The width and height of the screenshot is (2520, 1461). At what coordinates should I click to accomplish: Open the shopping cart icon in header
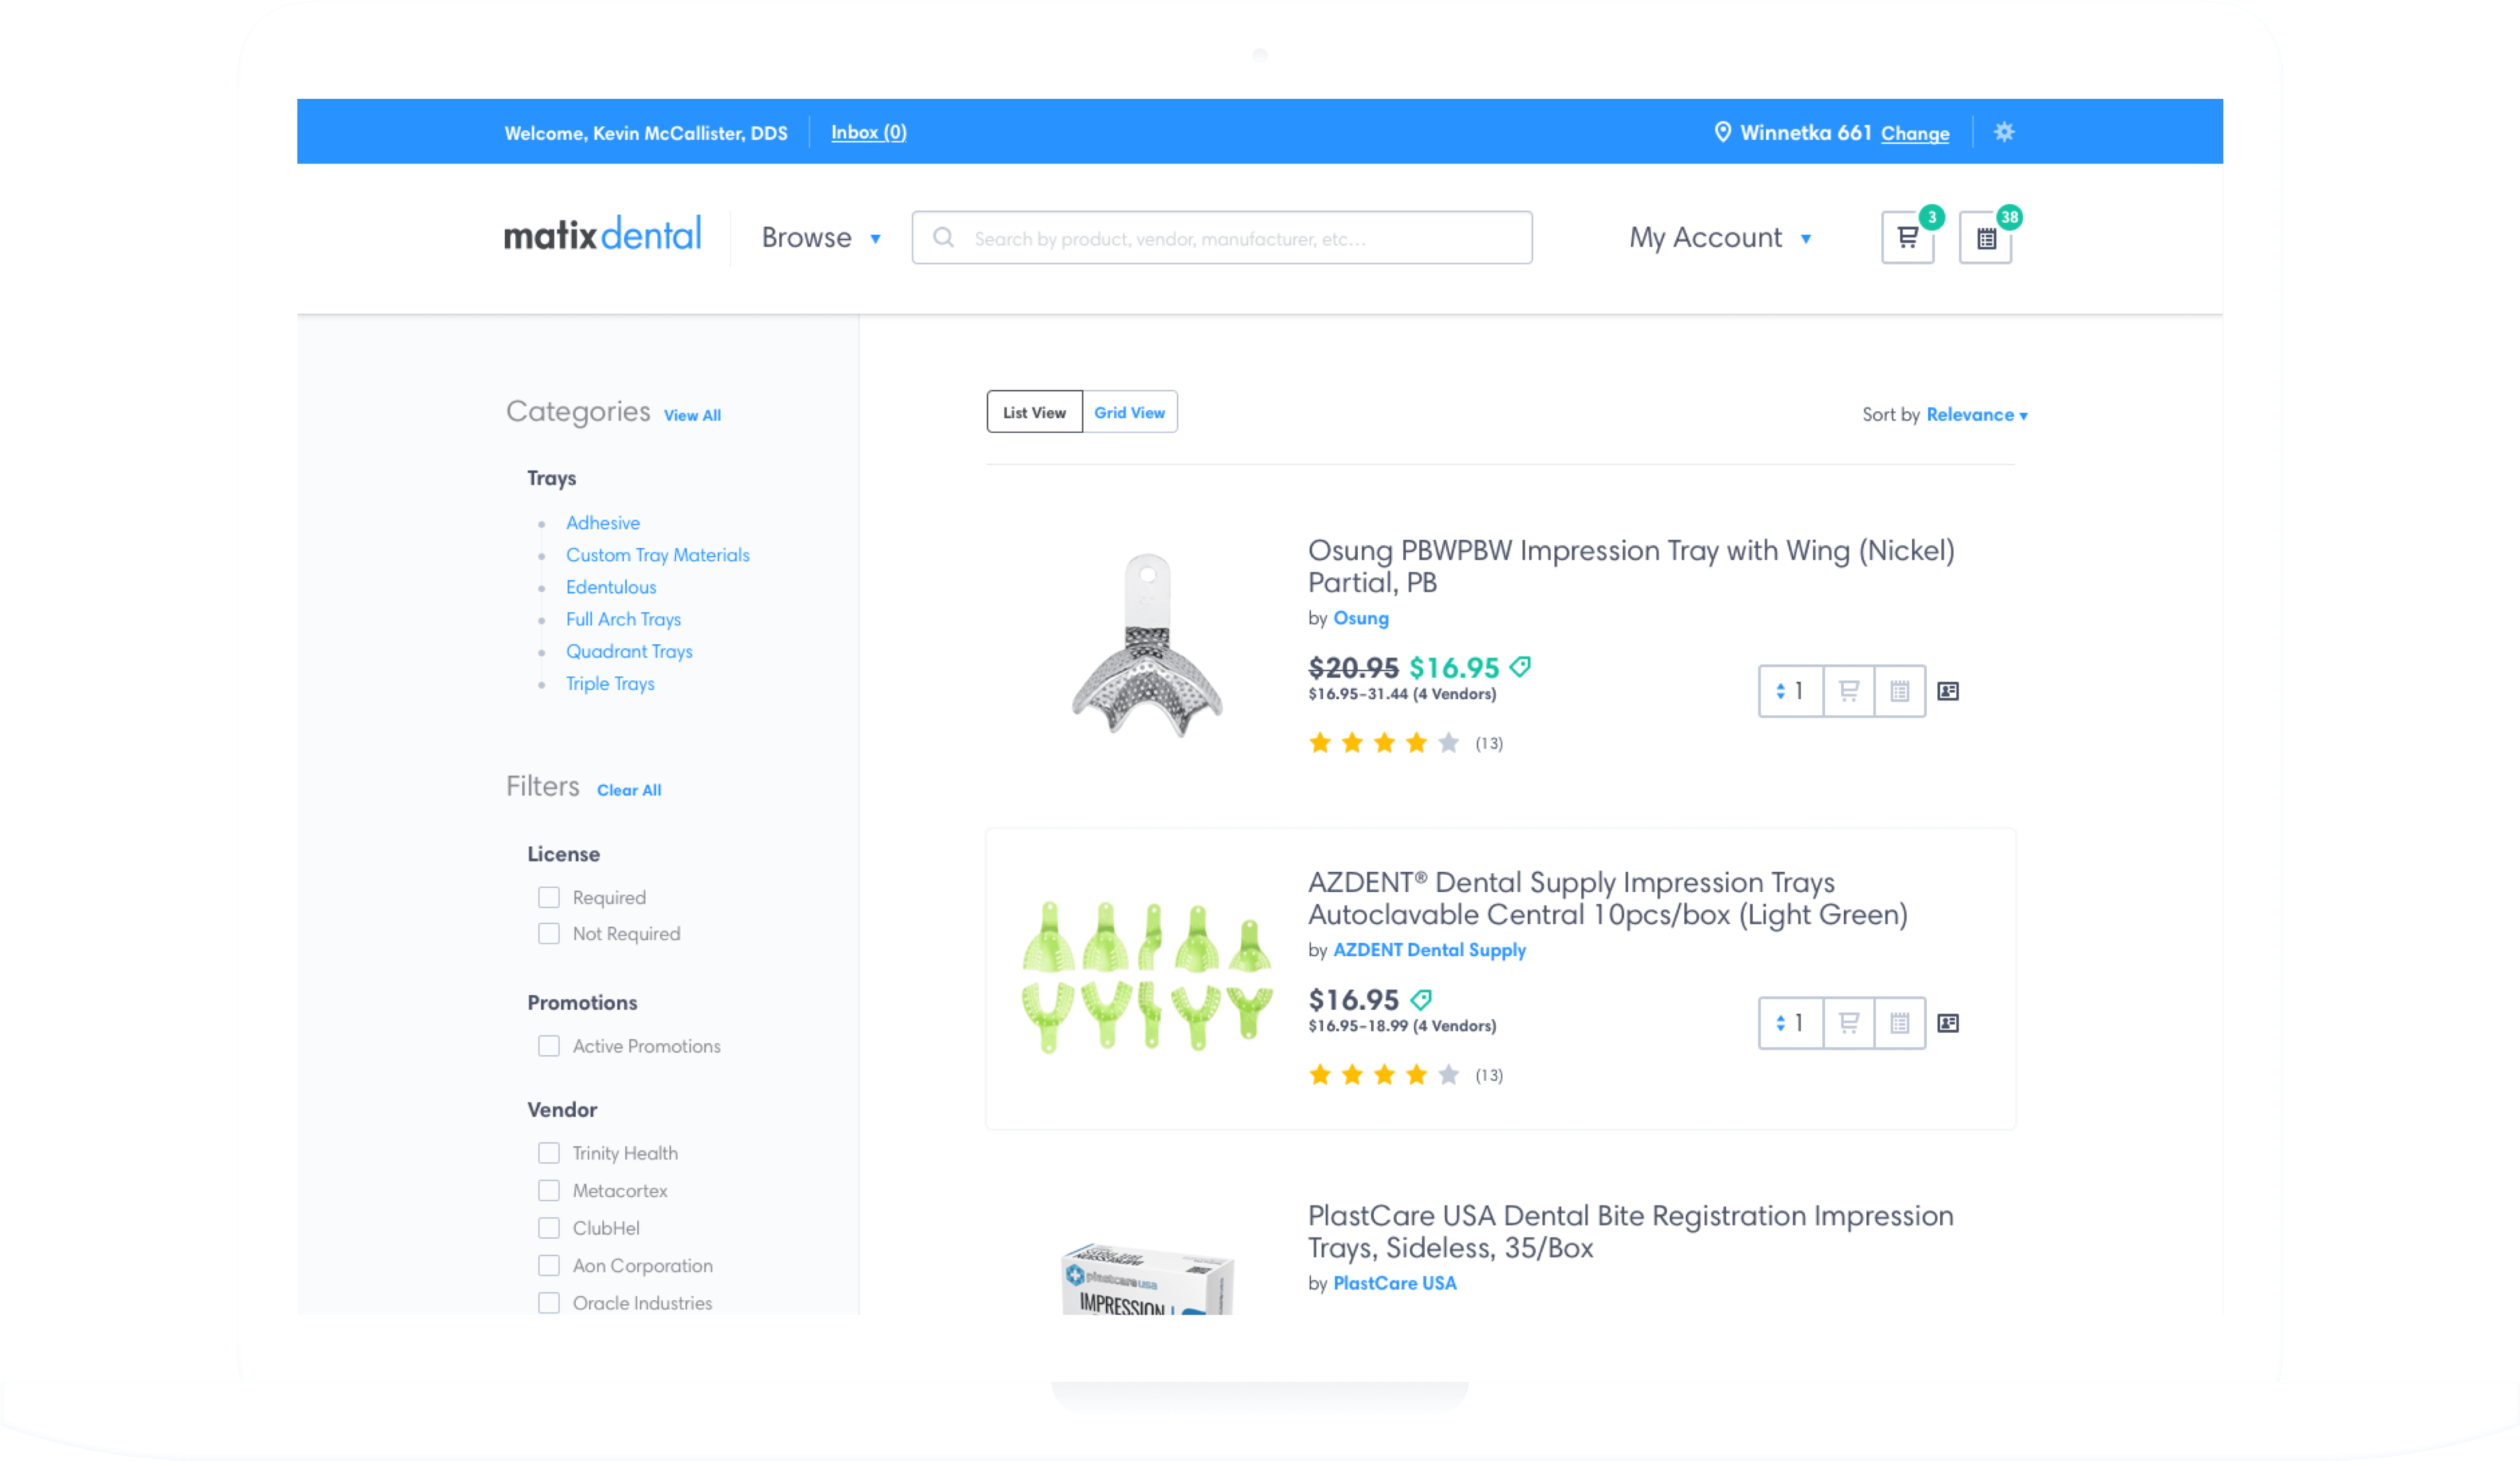pos(1907,238)
